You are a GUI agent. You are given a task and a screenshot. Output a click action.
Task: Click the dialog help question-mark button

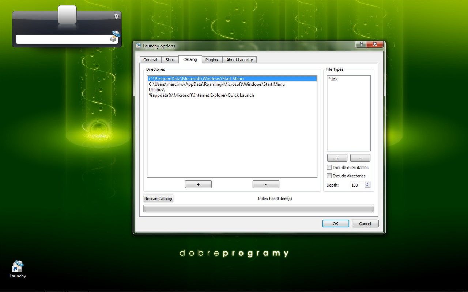point(361,44)
